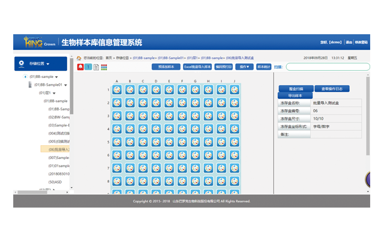Image resolution: width=381 pixels, height=237 pixels.
Task: Collapse the (01)层1 tree node arrow
Action: (x=54, y=93)
